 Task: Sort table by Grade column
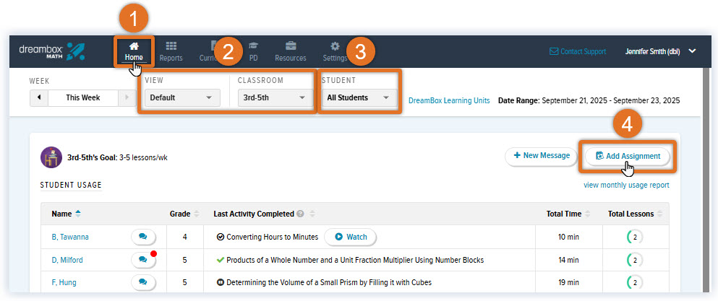[x=197, y=214]
